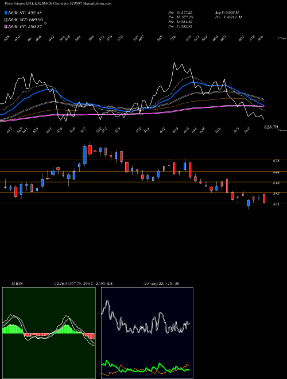Click the 678 price level label

tap(276, 161)
